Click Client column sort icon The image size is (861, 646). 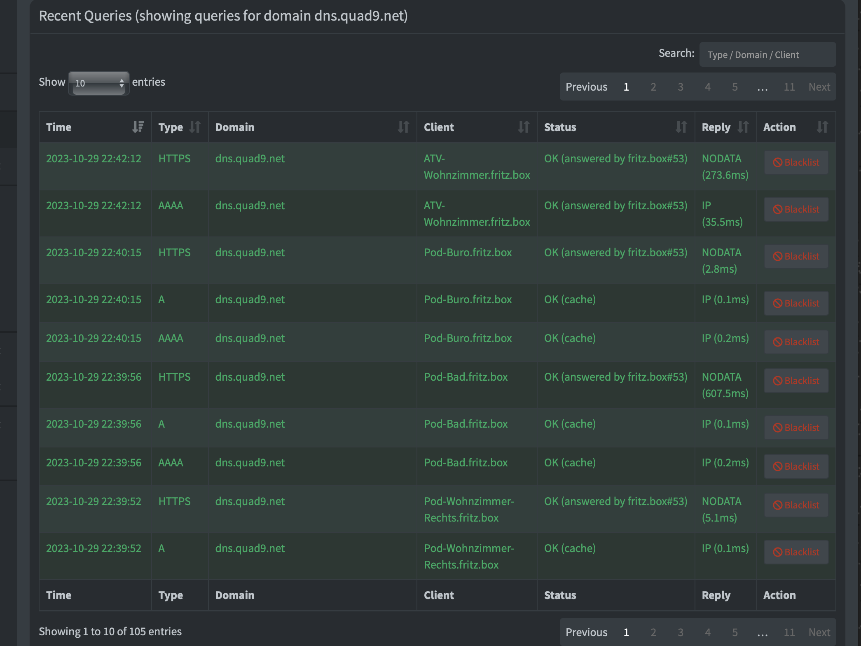pyautogui.click(x=523, y=127)
